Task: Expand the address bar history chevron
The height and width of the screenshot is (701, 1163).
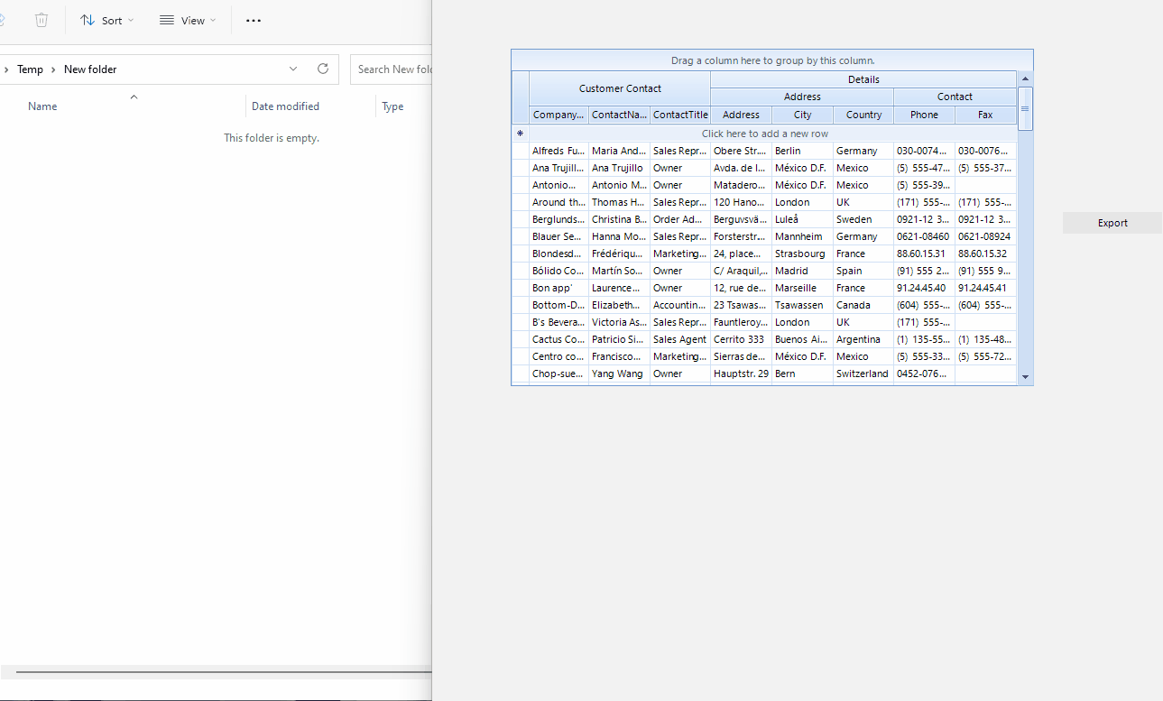Action: (293, 69)
